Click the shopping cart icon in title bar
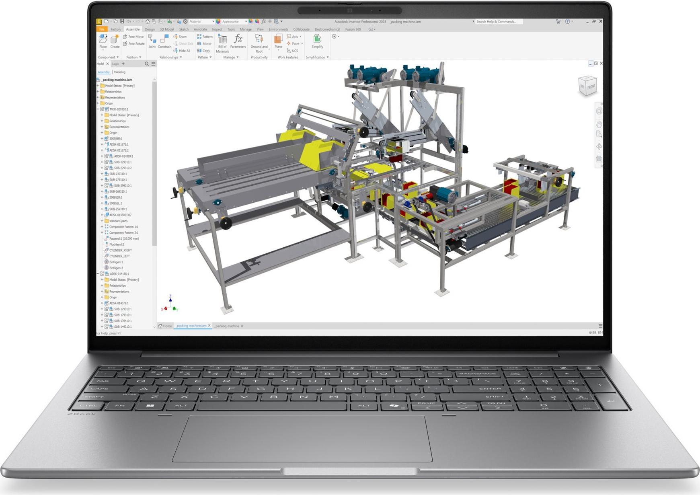 tap(558, 21)
